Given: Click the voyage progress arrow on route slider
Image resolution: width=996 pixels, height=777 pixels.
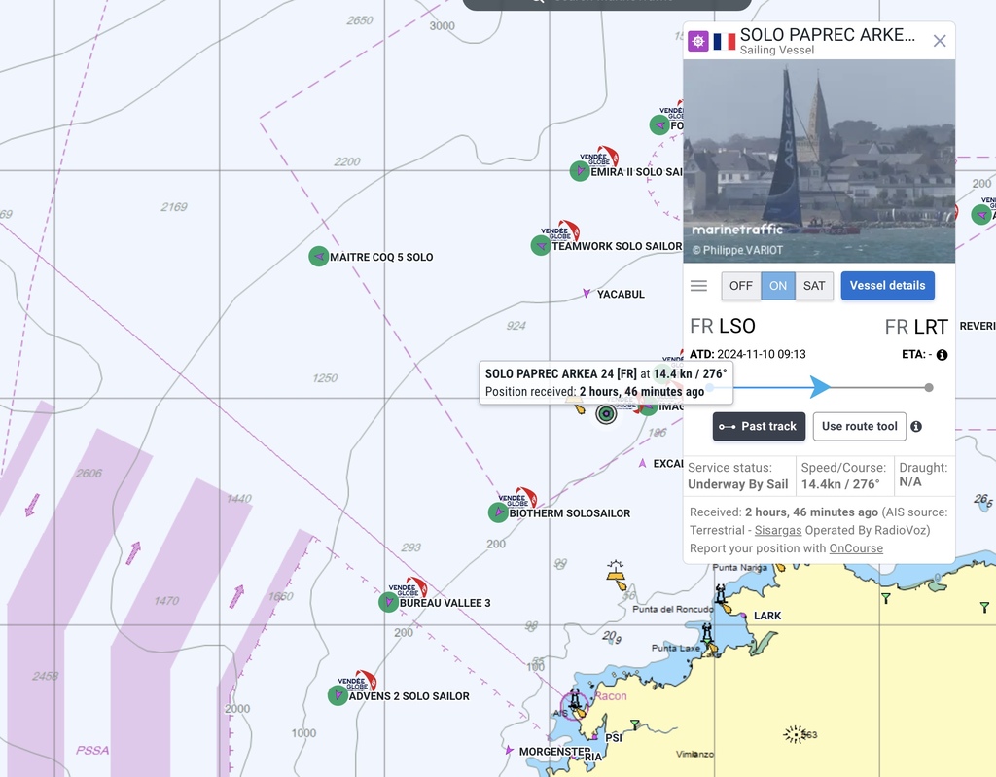Looking at the screenshot, I should tap(820, 387).
